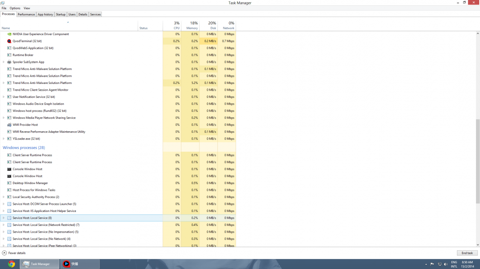Expand the User Notification Service row
The width and height of the screenshot is (480, 269).
click(x=4, y=97)
